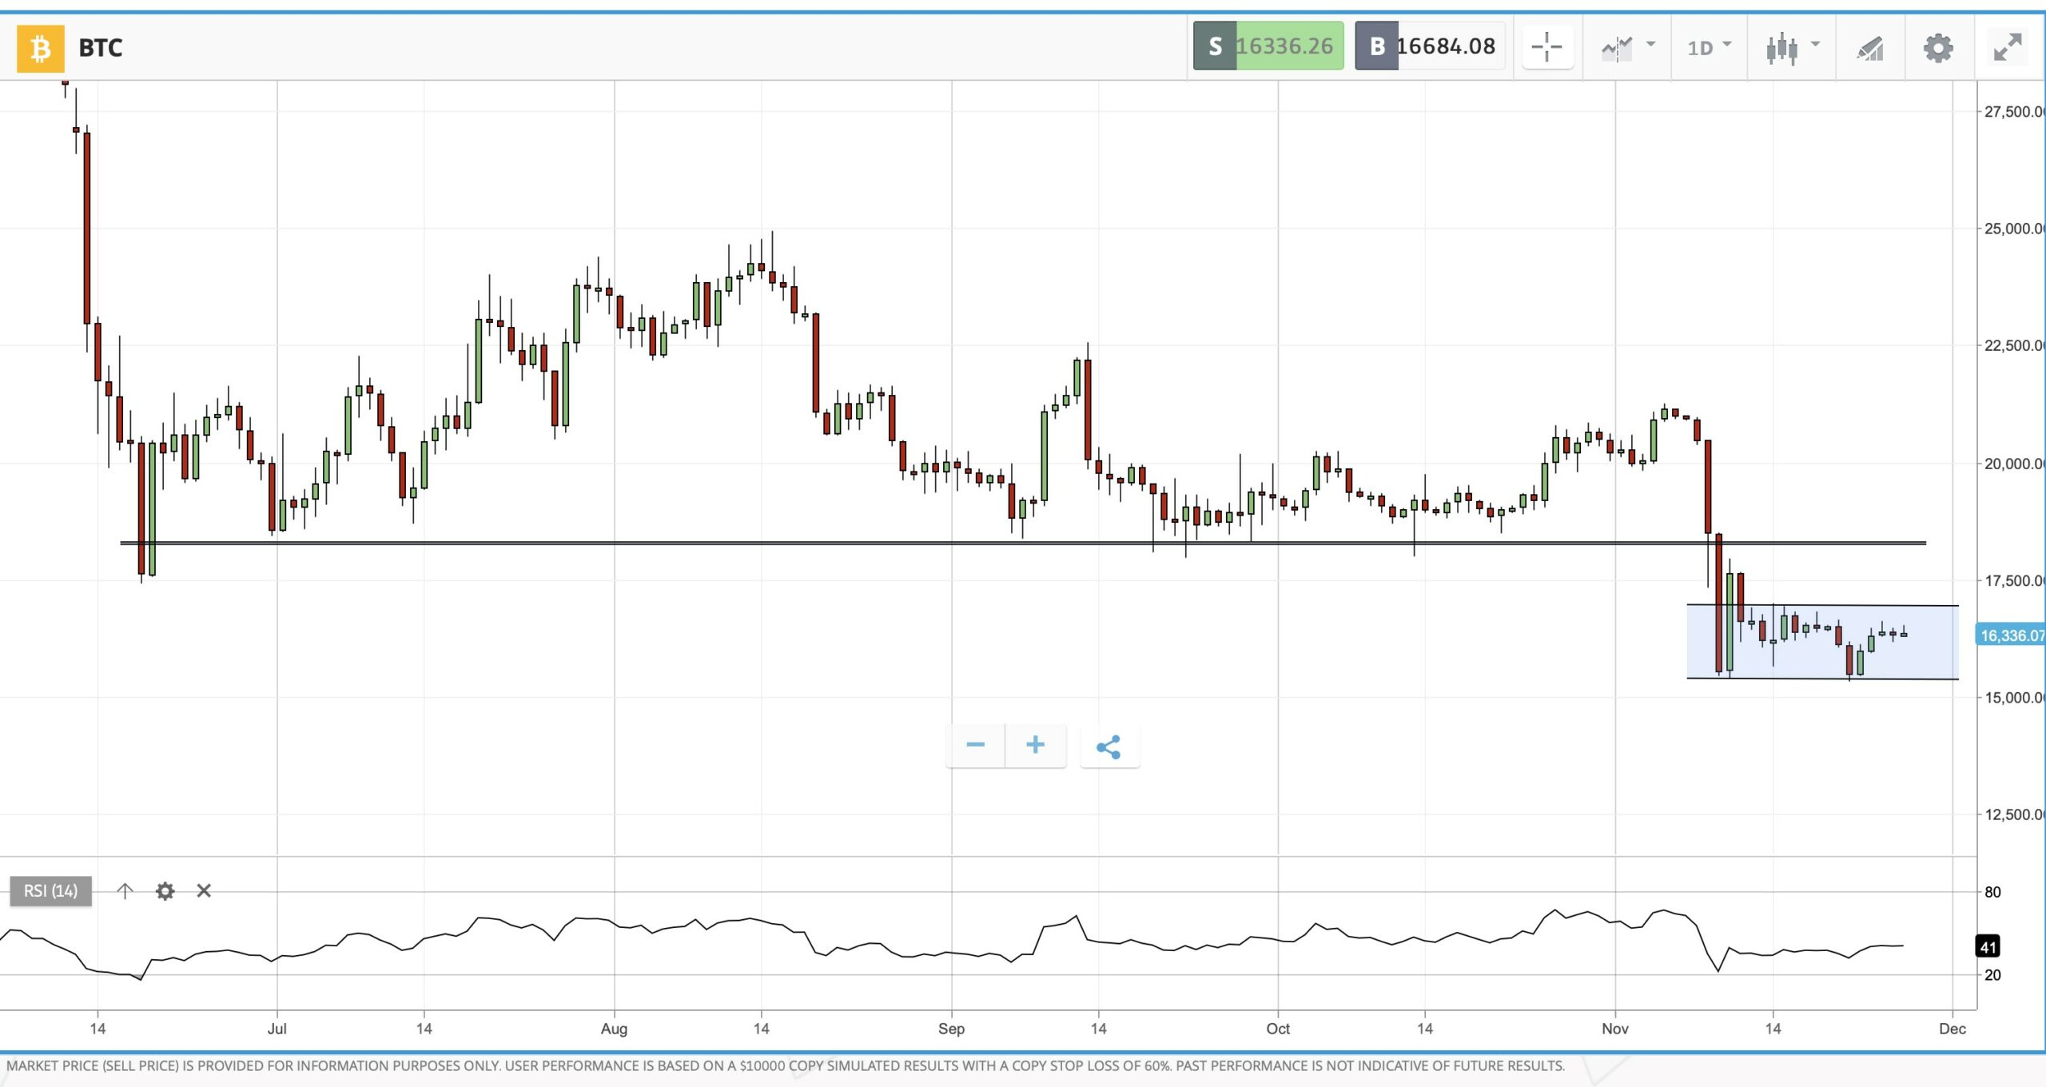Click the Bitcoin logo icon
This screenshot has height=1087, width=2046.
[40, 48]
